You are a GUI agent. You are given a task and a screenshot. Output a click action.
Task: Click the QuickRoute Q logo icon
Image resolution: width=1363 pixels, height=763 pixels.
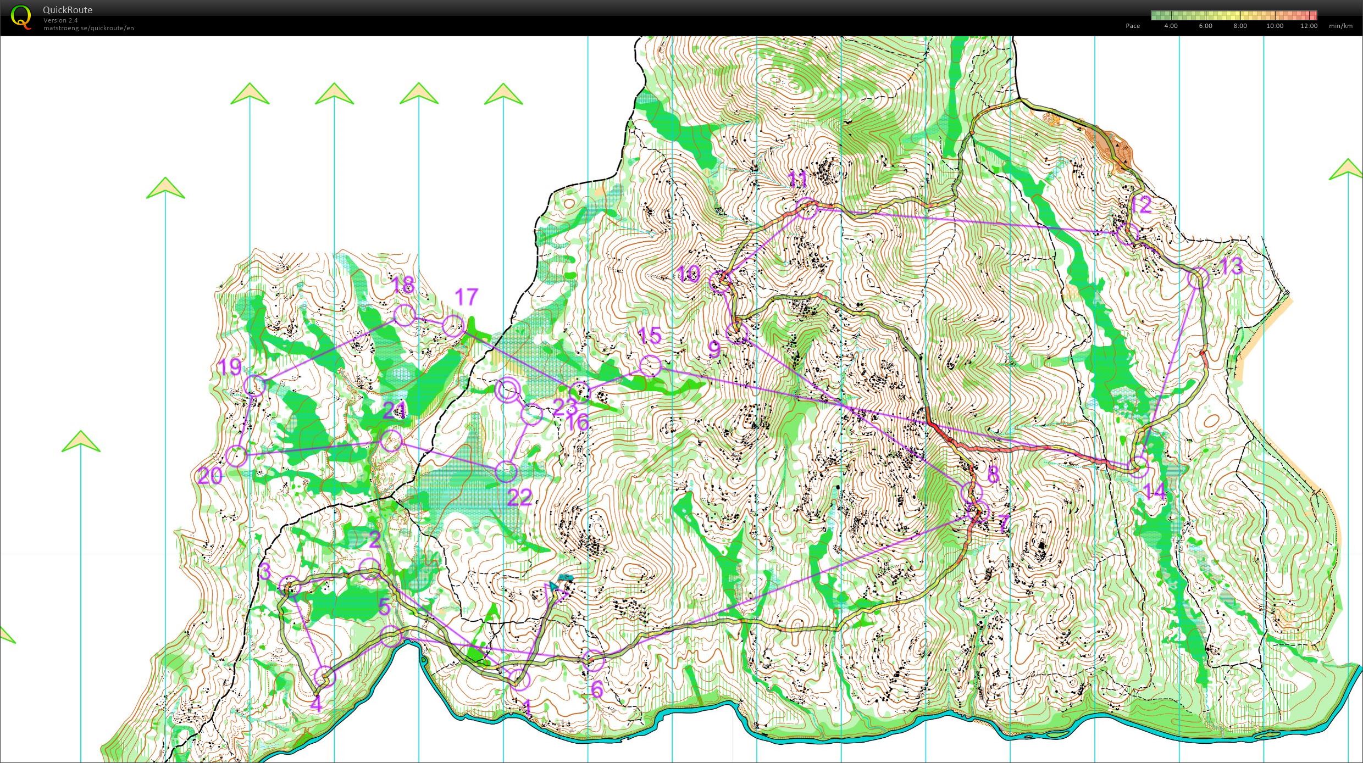click(x=21, y=17)
